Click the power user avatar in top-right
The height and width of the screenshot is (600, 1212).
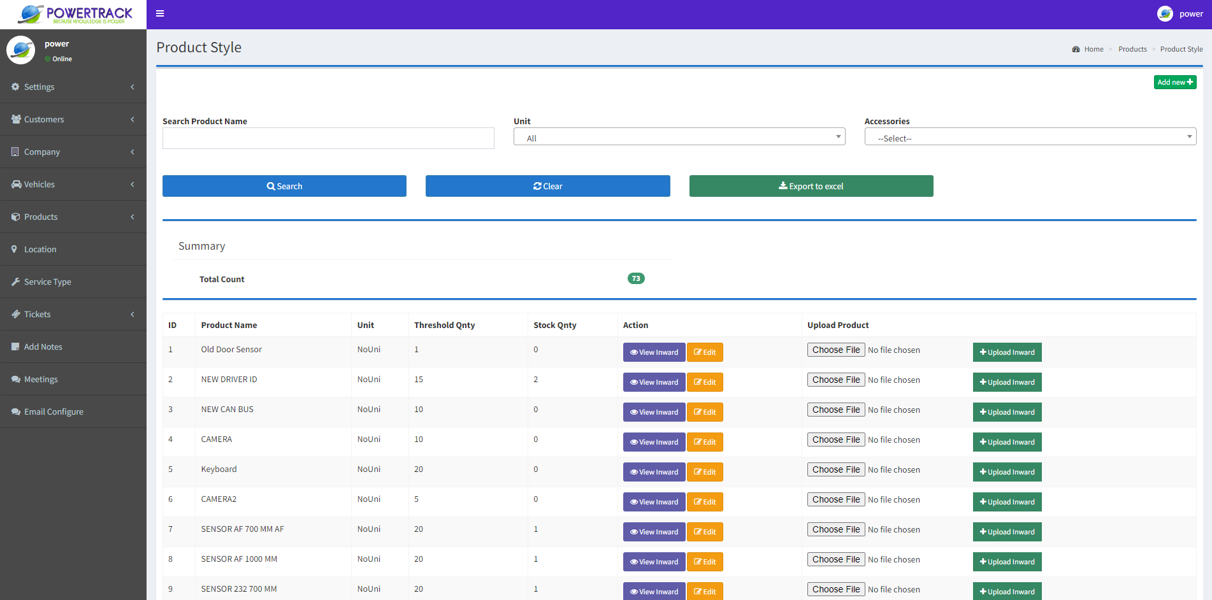click(1165, 13)
